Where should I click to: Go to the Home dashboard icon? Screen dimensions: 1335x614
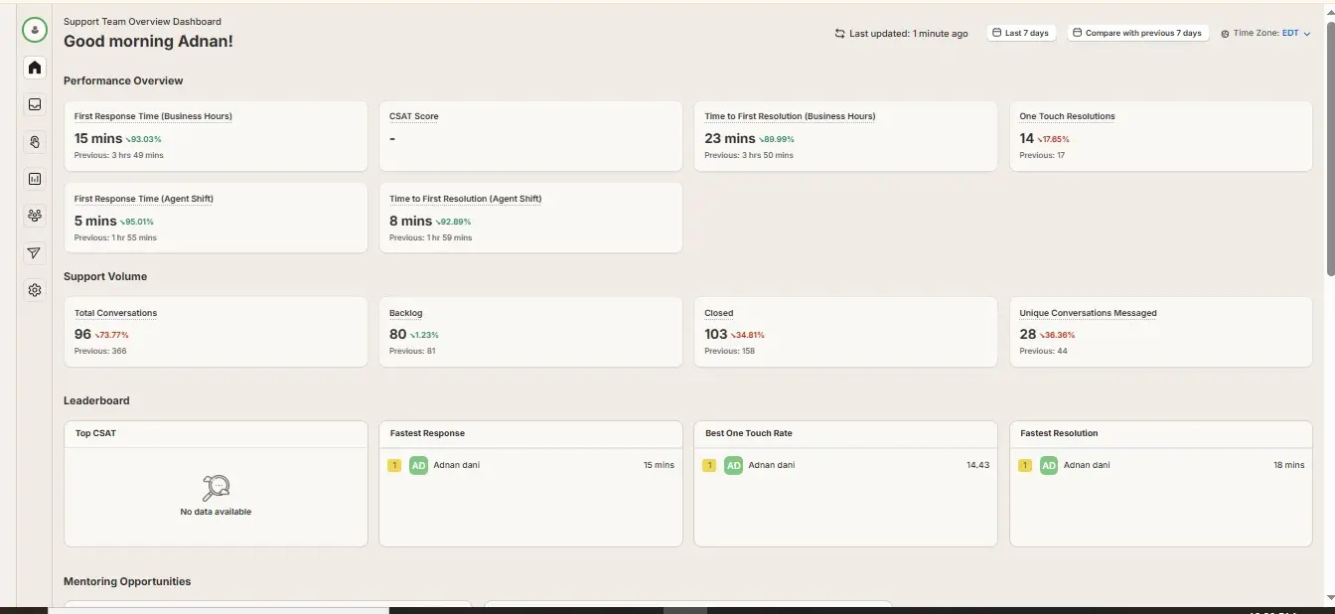35,68
